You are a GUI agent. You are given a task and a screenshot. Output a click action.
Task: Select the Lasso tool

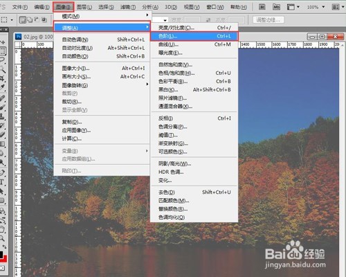[x=2, y=60]
